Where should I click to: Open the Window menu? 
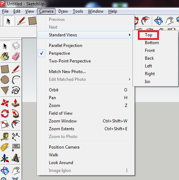[96, 11]
